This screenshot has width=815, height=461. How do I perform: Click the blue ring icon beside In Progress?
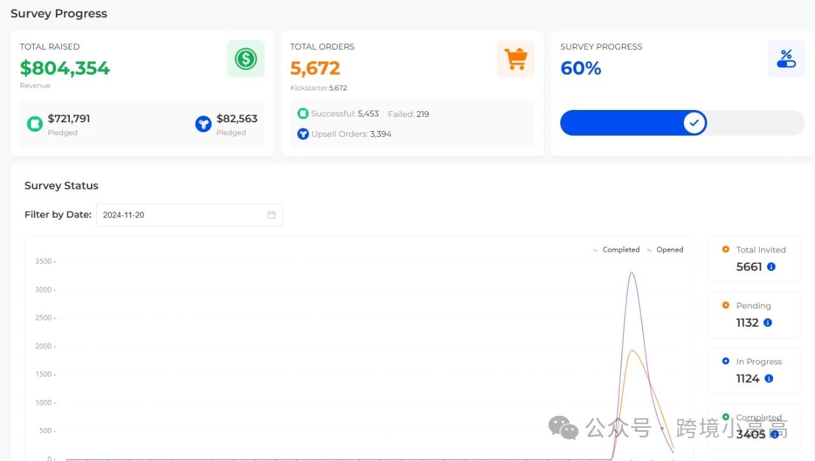725,361
